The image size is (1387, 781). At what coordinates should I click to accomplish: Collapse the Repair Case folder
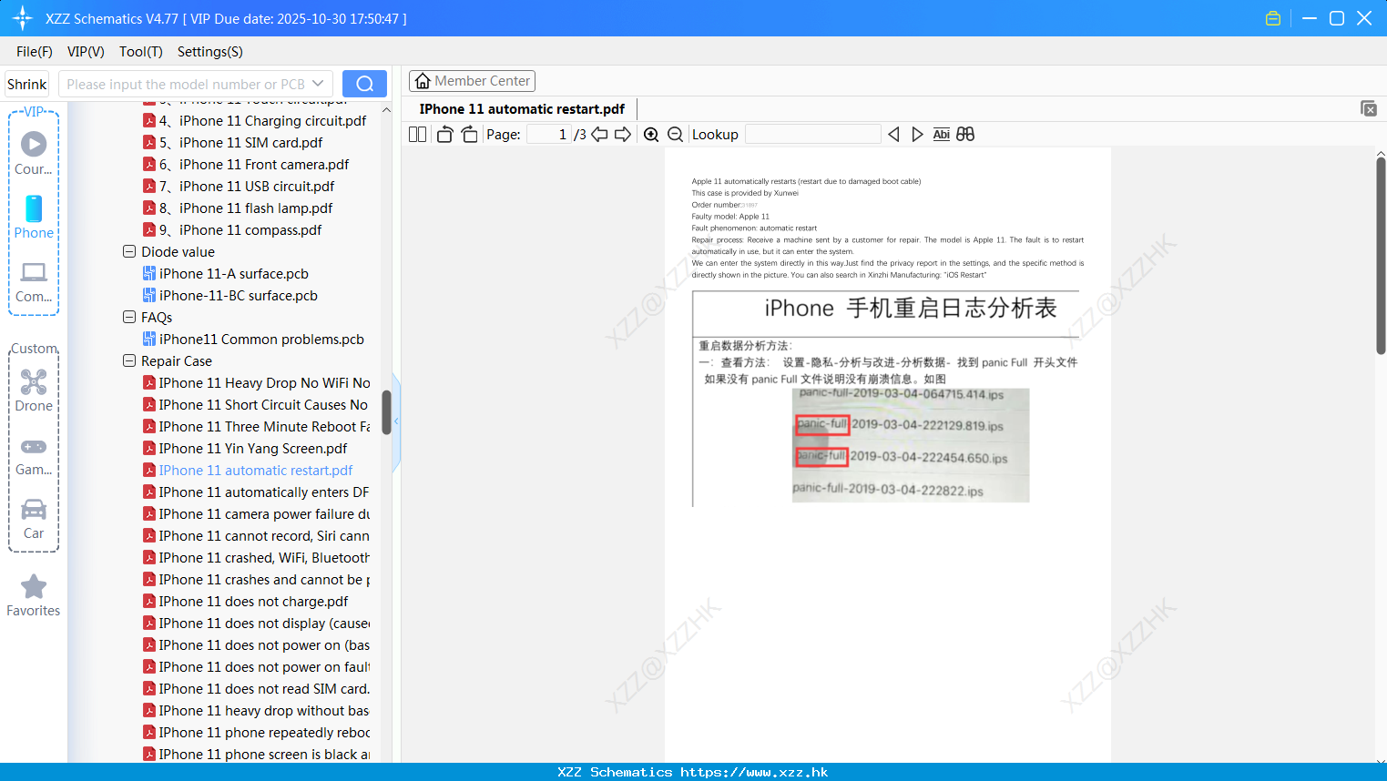(x=129, y=360)
